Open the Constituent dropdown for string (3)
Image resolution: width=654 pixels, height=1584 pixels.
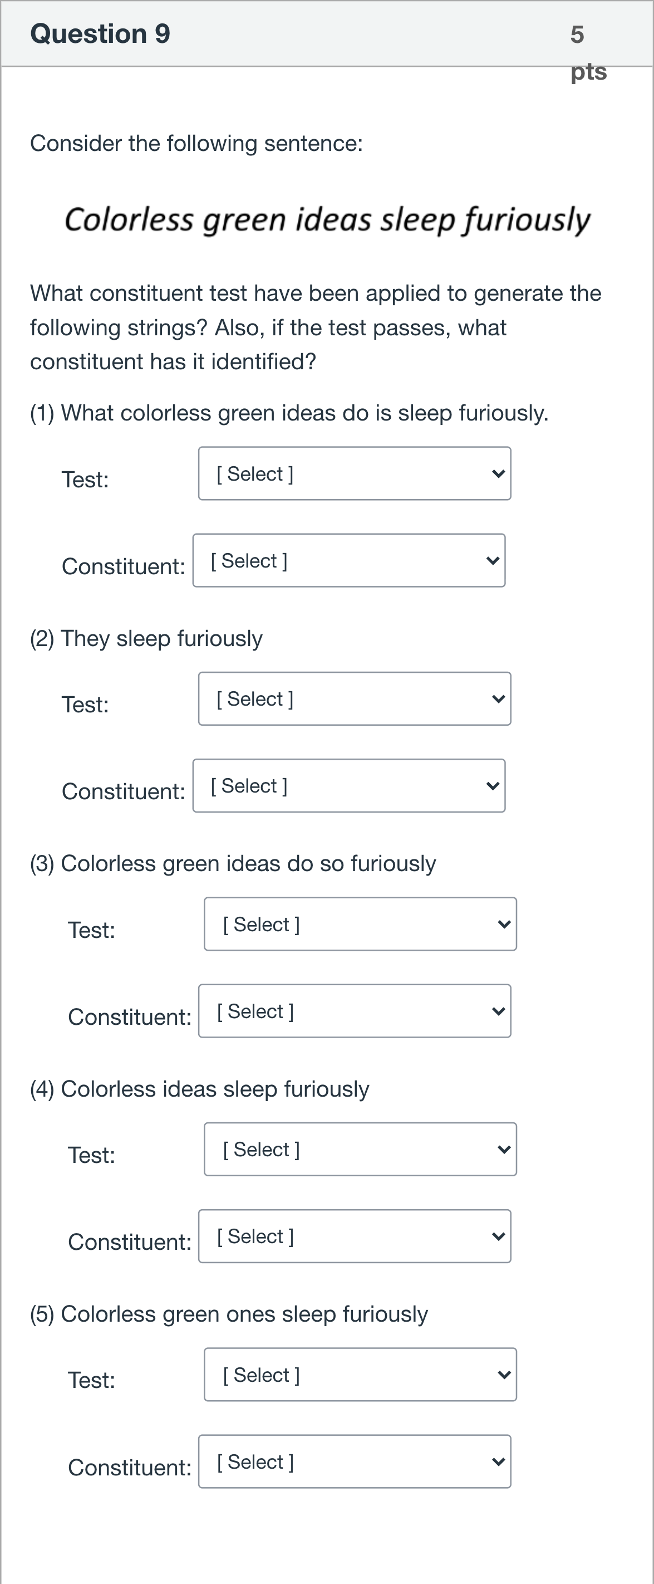click(355, 1011)
